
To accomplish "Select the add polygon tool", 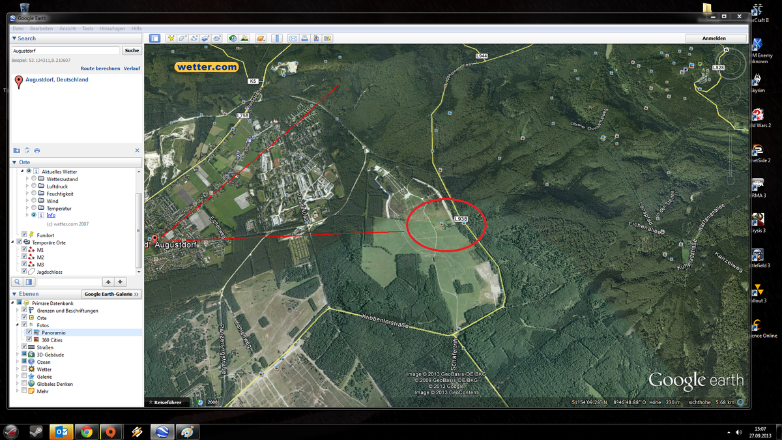I will pyautogui.click(x=183, y=38).
